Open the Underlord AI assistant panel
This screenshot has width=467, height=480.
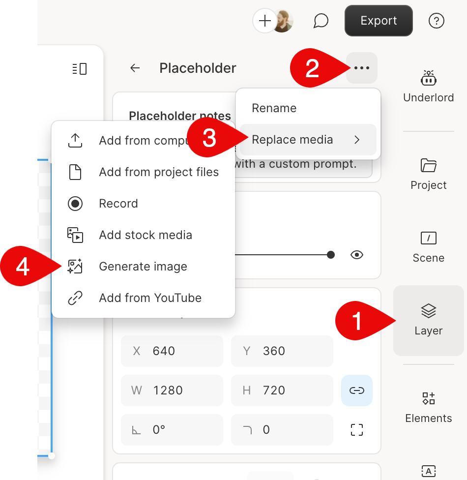429,87
